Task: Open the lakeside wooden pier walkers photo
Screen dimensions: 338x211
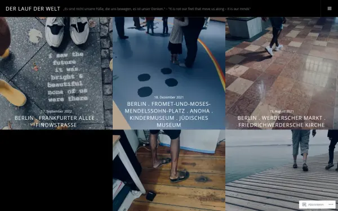Action: pos(282,168)
